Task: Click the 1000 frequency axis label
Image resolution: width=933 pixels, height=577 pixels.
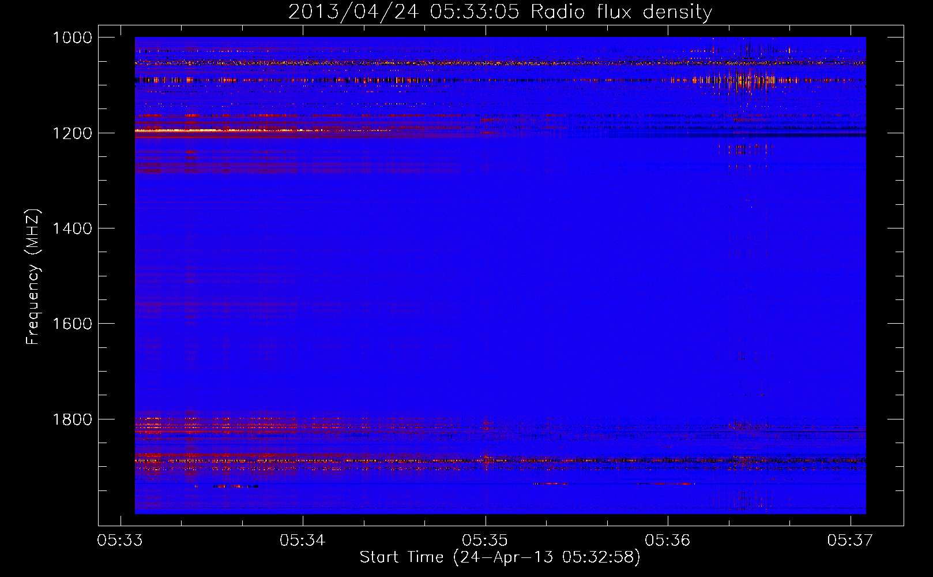Action: coord(72,38)
